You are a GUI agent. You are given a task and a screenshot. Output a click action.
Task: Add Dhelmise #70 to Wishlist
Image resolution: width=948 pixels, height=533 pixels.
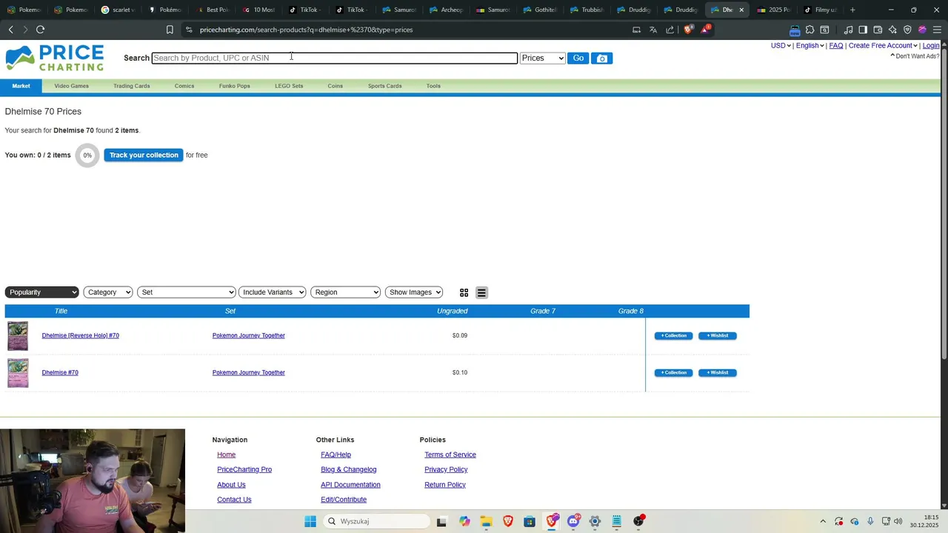pos(718,373)
